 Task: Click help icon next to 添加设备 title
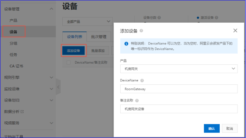click(x=141, y=31)
